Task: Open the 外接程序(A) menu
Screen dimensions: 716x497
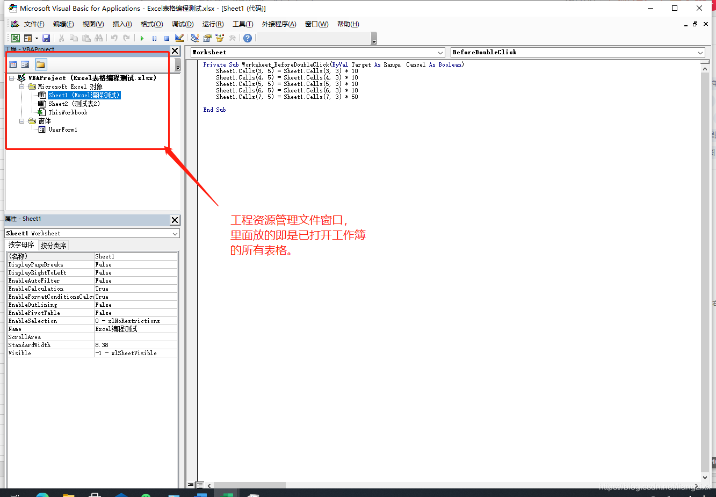Action: pyautogui.click(x=279, y=24)
